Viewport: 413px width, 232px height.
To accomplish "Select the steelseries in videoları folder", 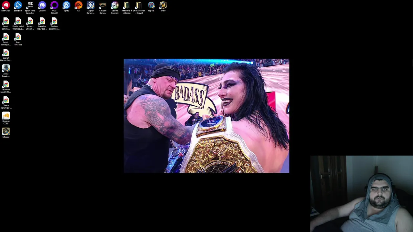I will click(127, 8).
